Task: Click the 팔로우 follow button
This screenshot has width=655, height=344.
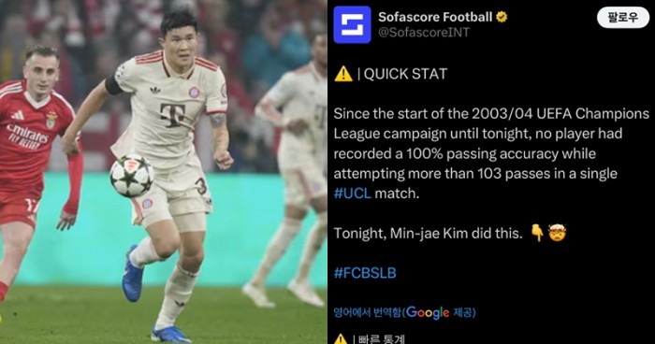Action: 623,18
